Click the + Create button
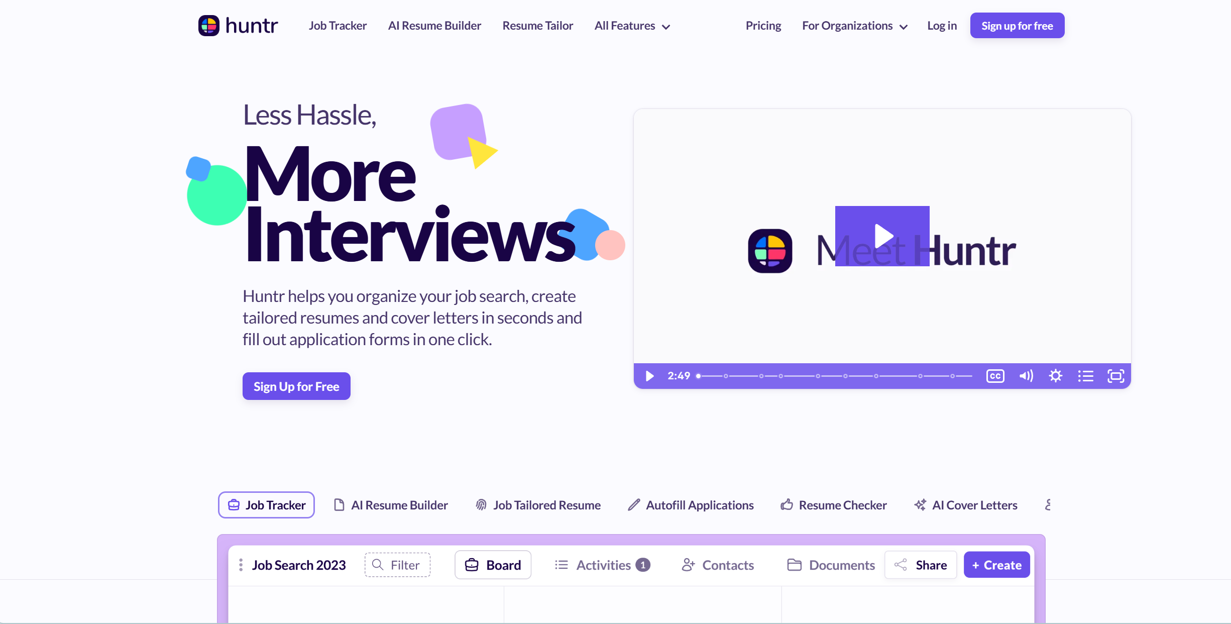This screenshot has height=624, width=1231. pos(996,565)
